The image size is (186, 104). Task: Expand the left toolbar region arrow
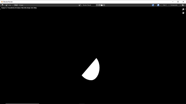tap(0, 9)
